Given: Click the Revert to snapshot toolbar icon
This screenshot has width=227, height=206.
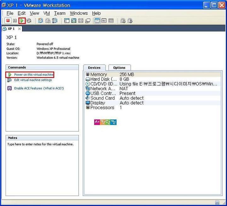Looking at the screenshot, I should pyautogui.click(x=48, y=21).
